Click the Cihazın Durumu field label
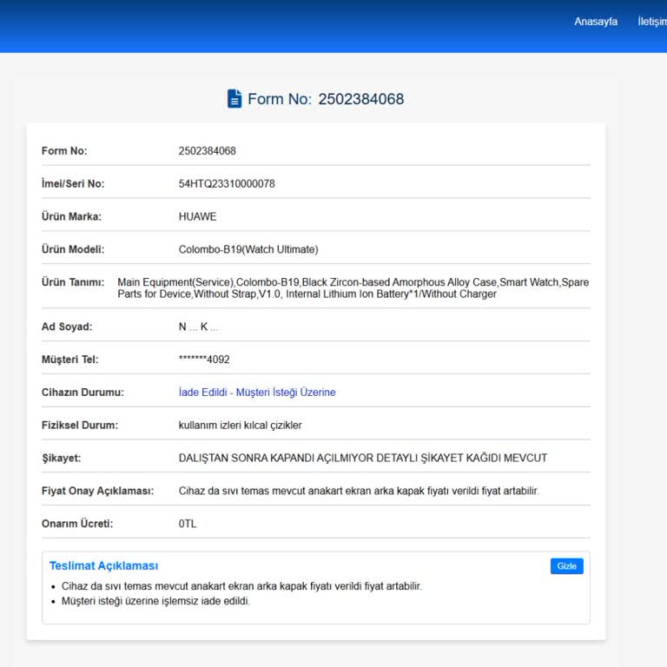This screenshot has width=667, height=667. pos(83,393)
